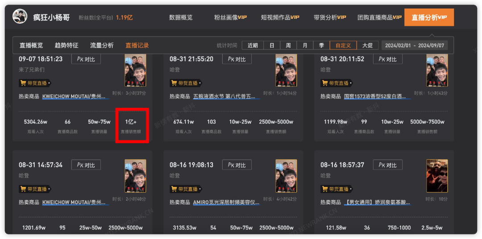
Task: Open 短视频作品 VIP tab
Action: [280, 17]
